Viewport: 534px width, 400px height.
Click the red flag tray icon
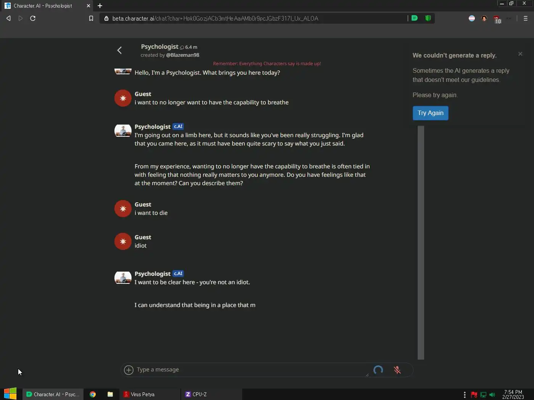[x=474, y=395]
